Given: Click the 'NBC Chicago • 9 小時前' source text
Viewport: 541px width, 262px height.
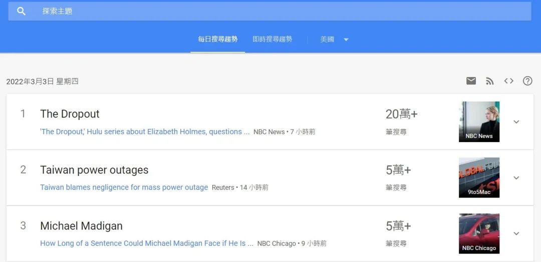Looking at the screenshot, I should (x=292, y=244).
